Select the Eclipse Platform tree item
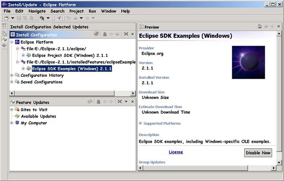The height and width of the screenshot is (181, 284). [x=37, y=42]
